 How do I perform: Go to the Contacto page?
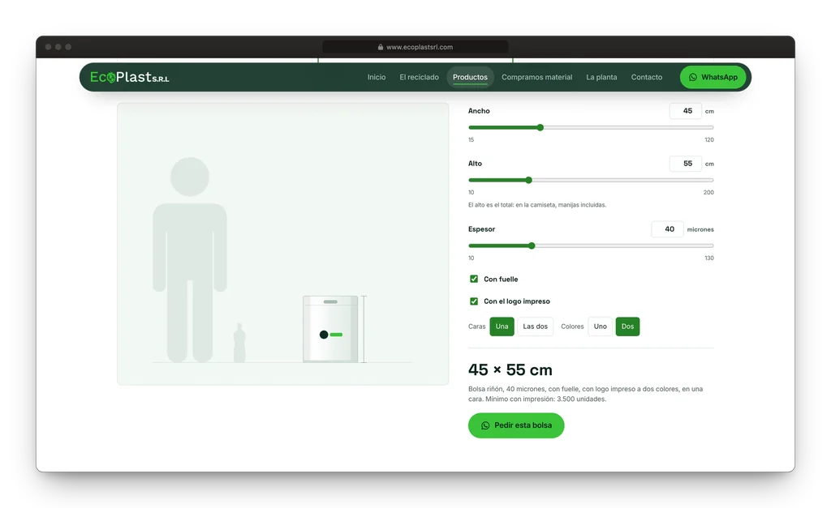647,77
